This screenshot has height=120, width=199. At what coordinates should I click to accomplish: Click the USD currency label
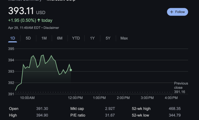pos(41,13)
